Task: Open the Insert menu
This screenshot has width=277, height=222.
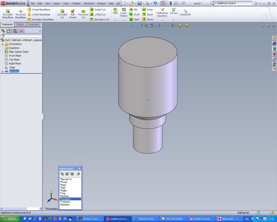Action: [x=57, y=3]
